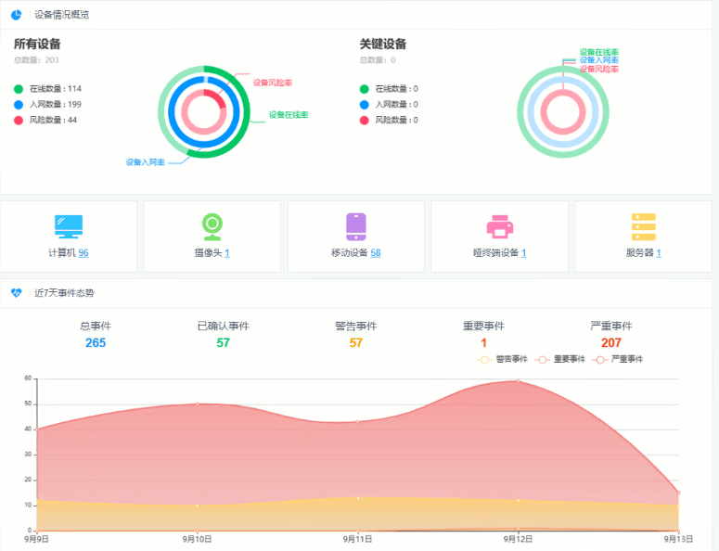719x551 pixels.
Task: Toggle the 警告事件 legend series
Action: coord(503,359)
